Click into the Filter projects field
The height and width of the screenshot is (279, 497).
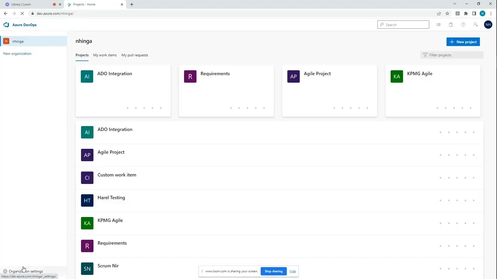tap(452, 55)
